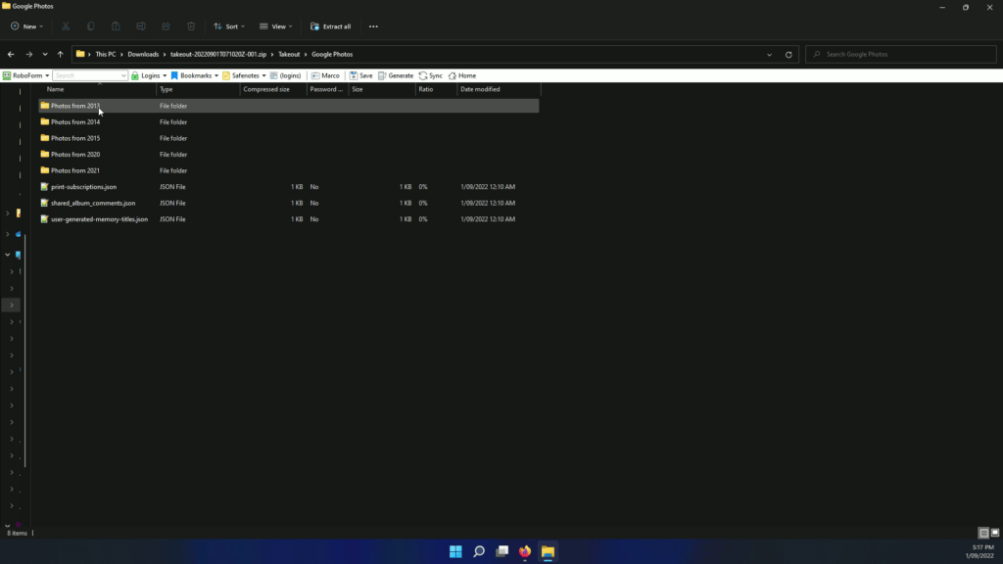This screenshot has height=564, width=1003.
Task: Open the Takeout folder from the breadcrumb path
Action: 288,54
